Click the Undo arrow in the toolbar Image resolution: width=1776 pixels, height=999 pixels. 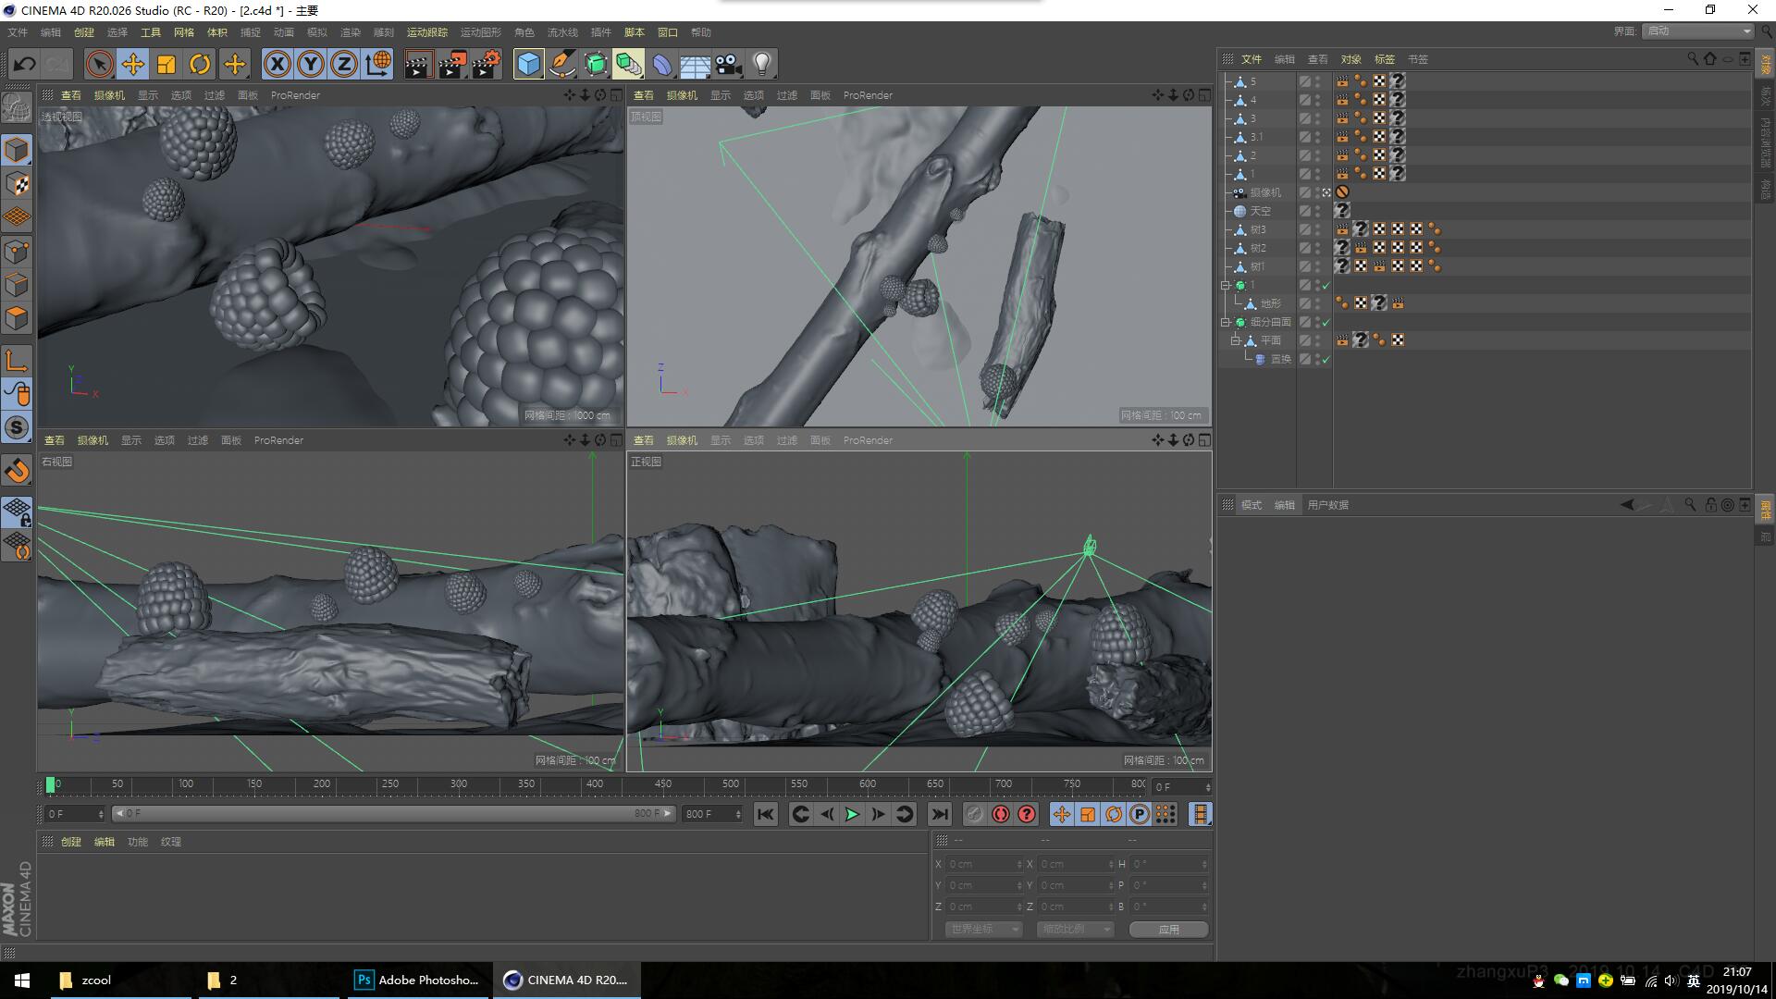pos(25,64)
